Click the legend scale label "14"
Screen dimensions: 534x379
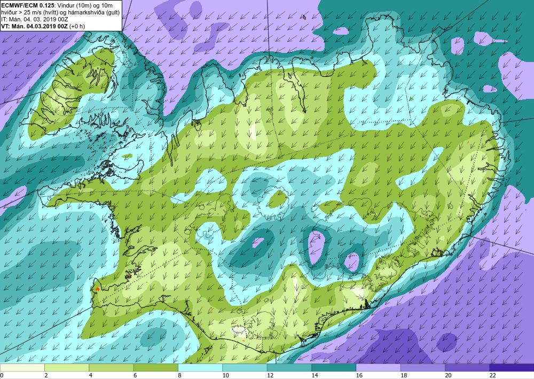315,375
